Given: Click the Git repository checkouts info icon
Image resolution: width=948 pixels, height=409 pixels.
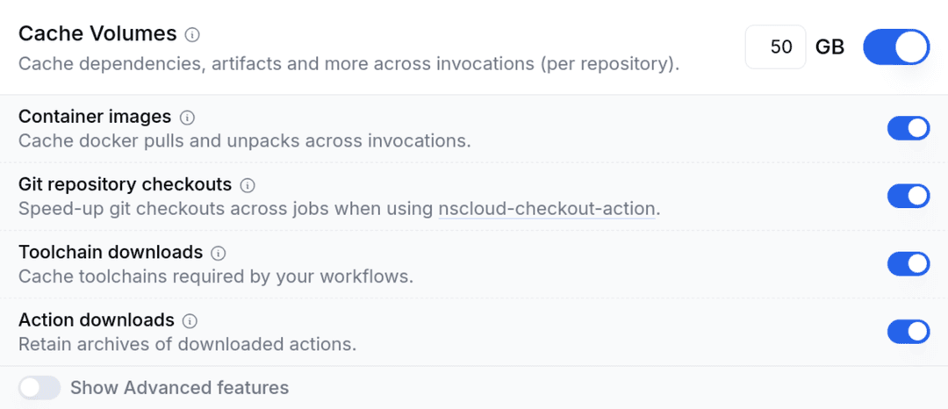Looking at the screenshot, I should point(248,185).
